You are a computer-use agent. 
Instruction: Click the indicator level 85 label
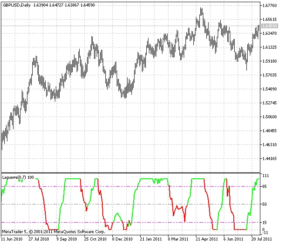point(264,187)
